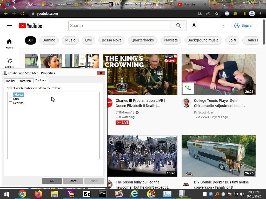This screenshot has height=199, width=266.
Task: Select the Live filter chip
Action: 89,40
